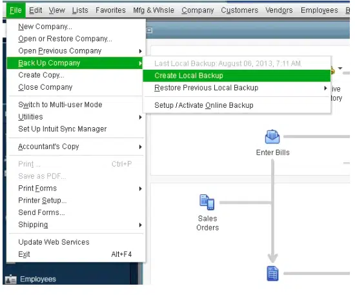Viewport: 355px width, 295px height.
Task: Open the Enter Bills icon
Action: tap(272, 137)
